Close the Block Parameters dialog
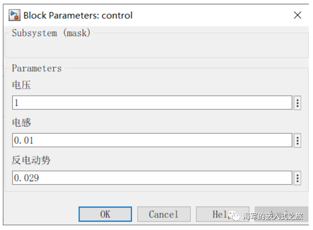313x230 pixels. [x=297, y=15]
